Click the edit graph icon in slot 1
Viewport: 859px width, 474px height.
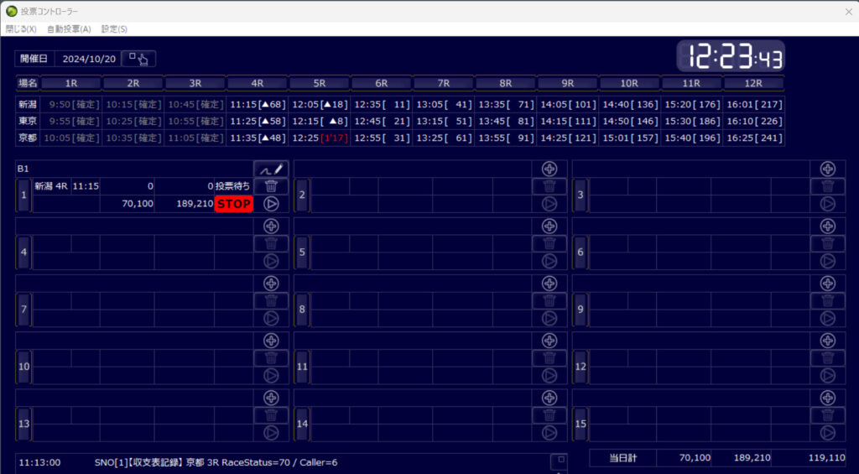(x=271, y=169)
